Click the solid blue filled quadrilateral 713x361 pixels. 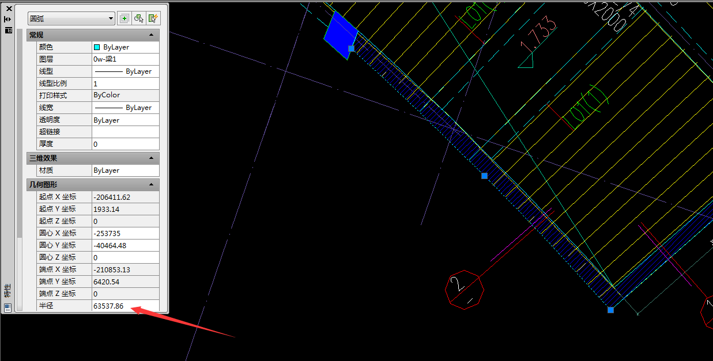(x=341, y=35)
